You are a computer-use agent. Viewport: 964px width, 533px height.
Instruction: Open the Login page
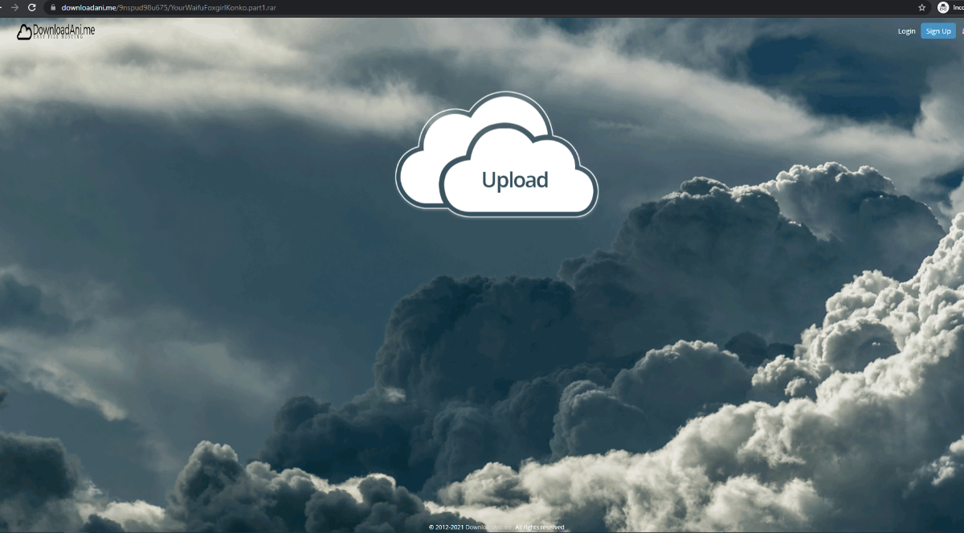(906, 31)
